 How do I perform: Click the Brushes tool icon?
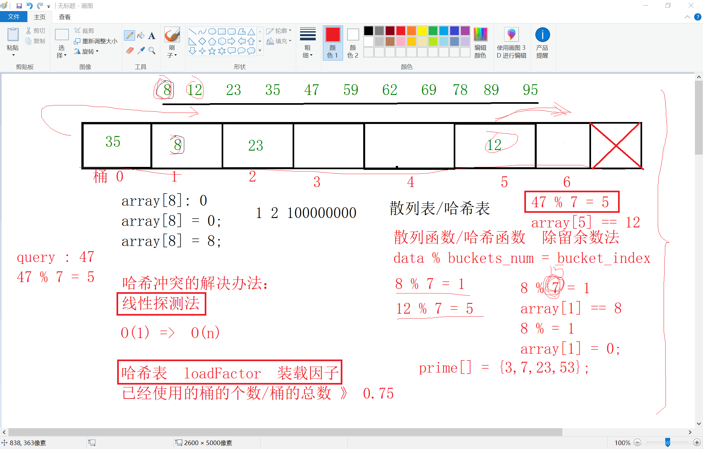[x=172, y=35]
